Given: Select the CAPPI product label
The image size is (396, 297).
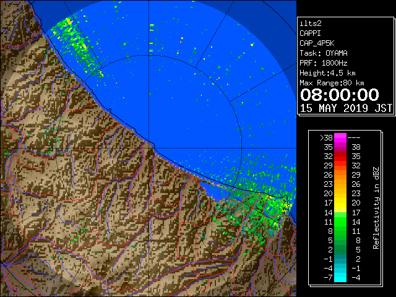Looking at the screenshot, I should 310,33.
